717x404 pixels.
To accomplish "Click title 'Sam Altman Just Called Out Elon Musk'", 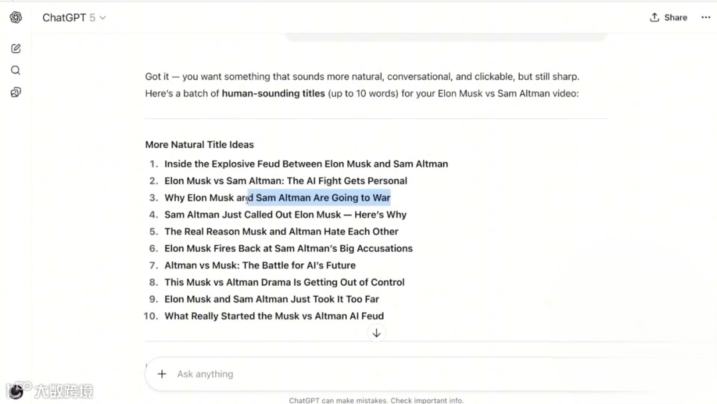I will coord(253,215).
